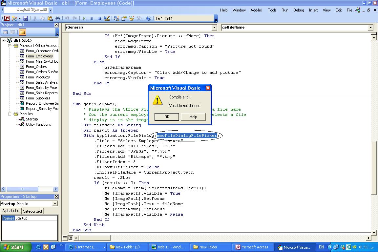This screenshot has height=252, width=378.
Task: Open the Insert menu
Action: [x=313, y=10]
